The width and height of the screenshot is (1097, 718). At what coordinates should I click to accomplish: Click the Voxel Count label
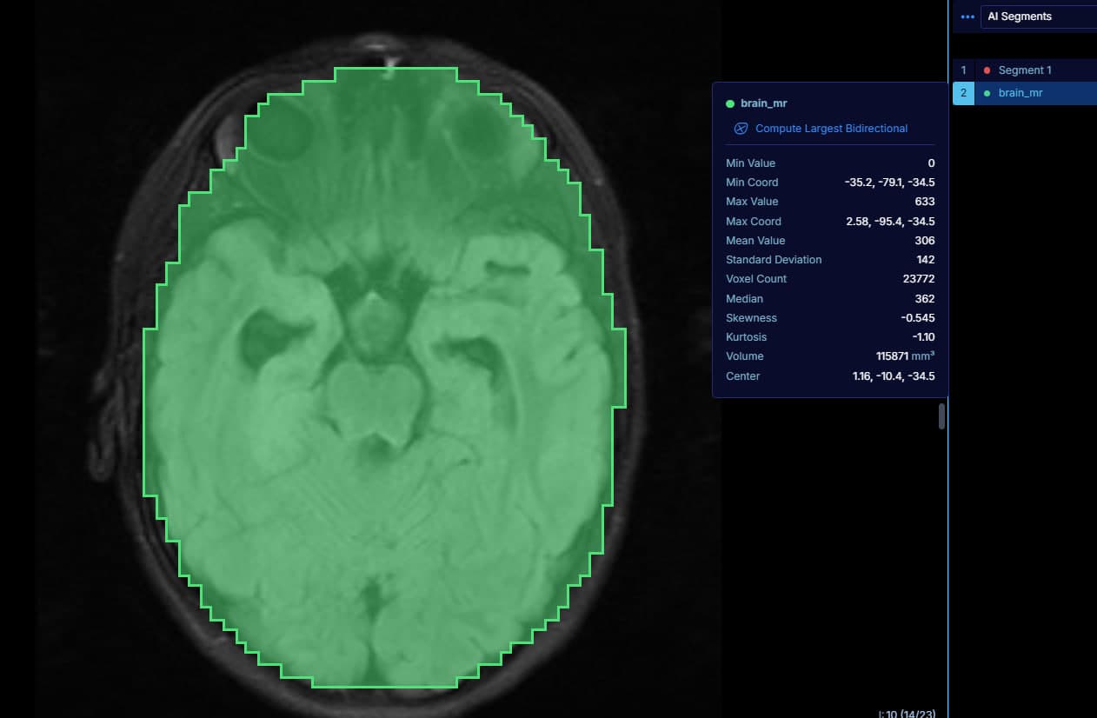[x=756, y=279]
